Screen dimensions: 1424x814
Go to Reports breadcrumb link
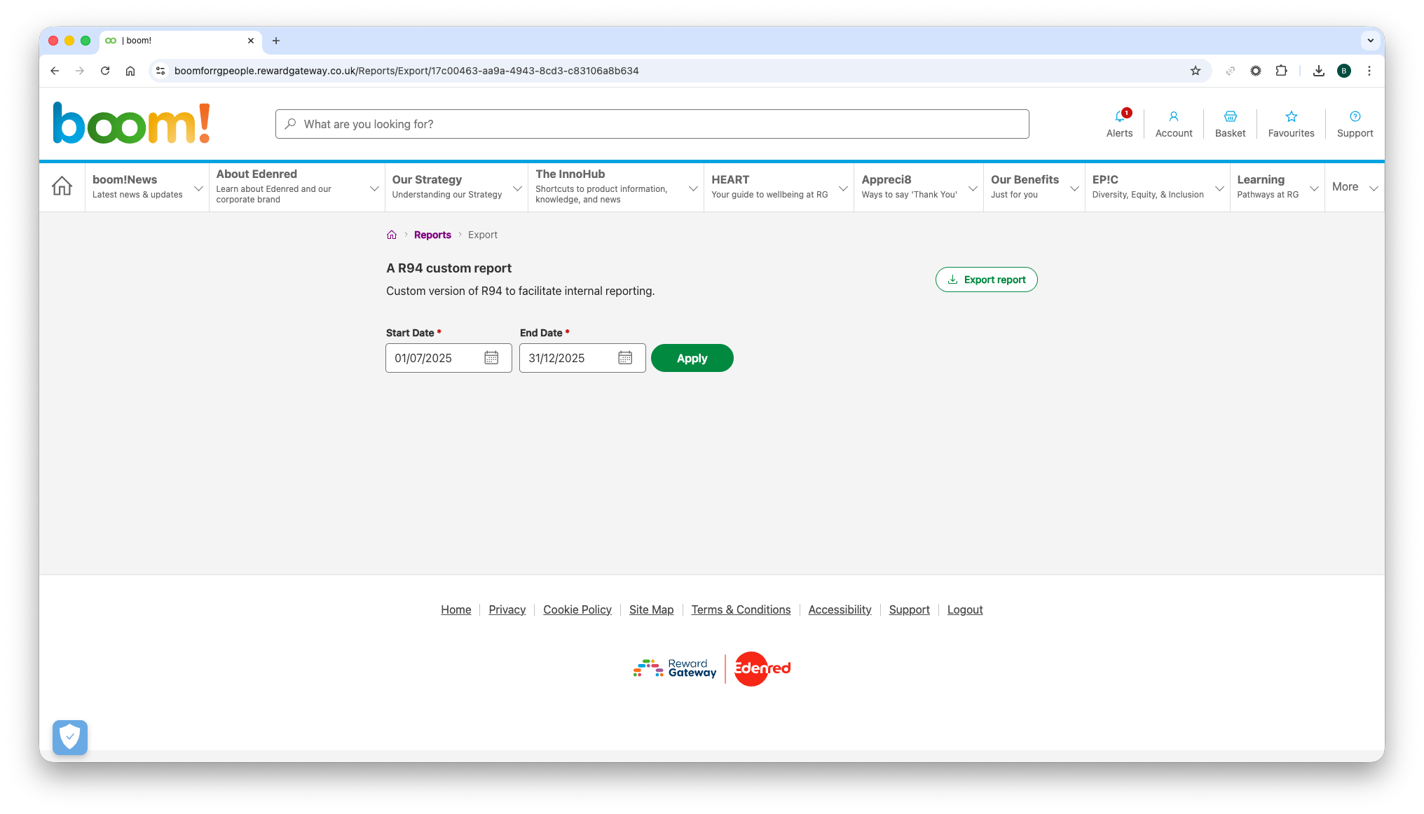click(432, 235)
